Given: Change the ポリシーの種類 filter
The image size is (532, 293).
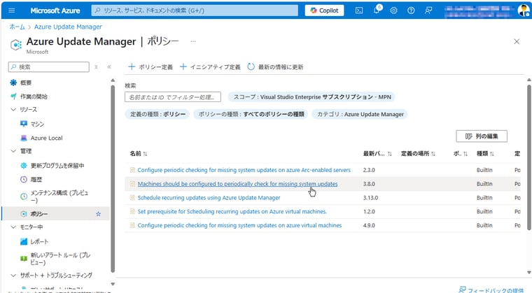Looking at the screenshot, I should coord(251,114).
